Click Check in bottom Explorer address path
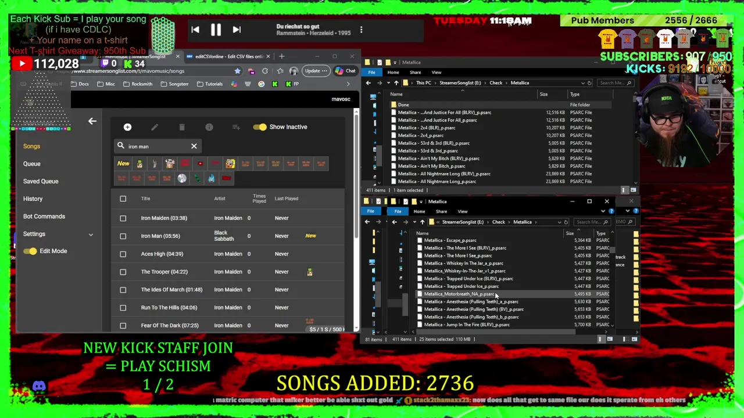This screenshot has width=744, height=418. point(499,222)
